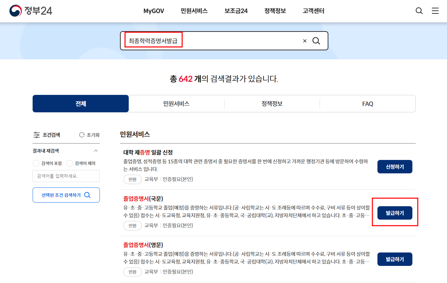Image resolution: width=447 pixels, height=283 pixels.
Task: Click the 검색어를 입력하세요 input field
Action: pyautogui.click(x=66, y=176)
